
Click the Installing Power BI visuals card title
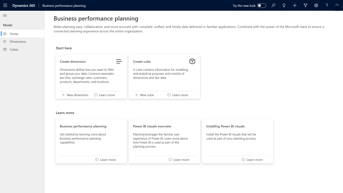click(225, 126)
